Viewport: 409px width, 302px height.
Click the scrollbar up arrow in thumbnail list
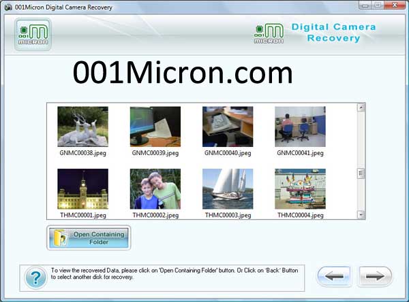[x=361, y=107]
